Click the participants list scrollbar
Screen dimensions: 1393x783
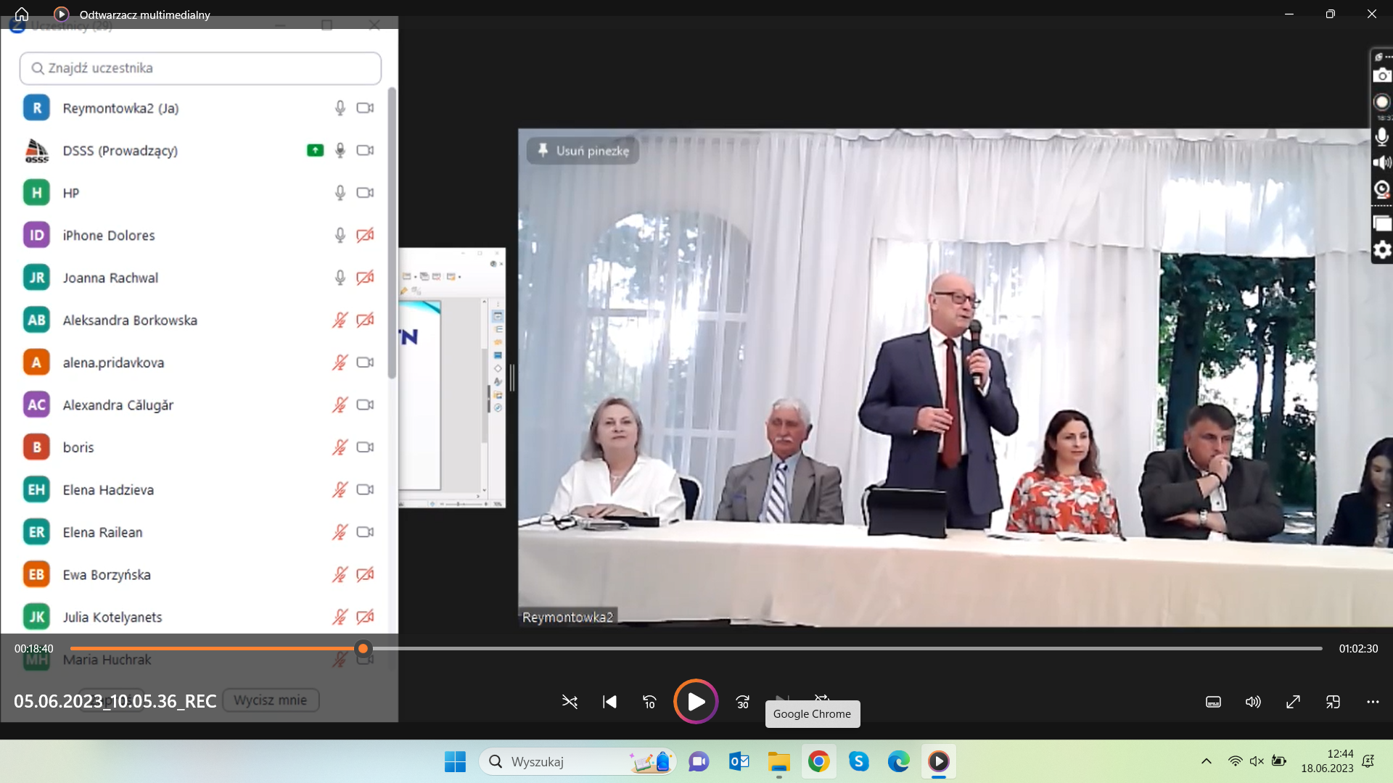tap(392, 233)
